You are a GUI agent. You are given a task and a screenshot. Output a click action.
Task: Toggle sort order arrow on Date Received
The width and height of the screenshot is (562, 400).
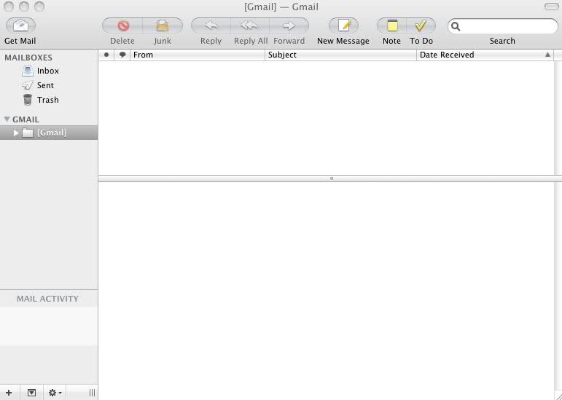pos(547,55)
